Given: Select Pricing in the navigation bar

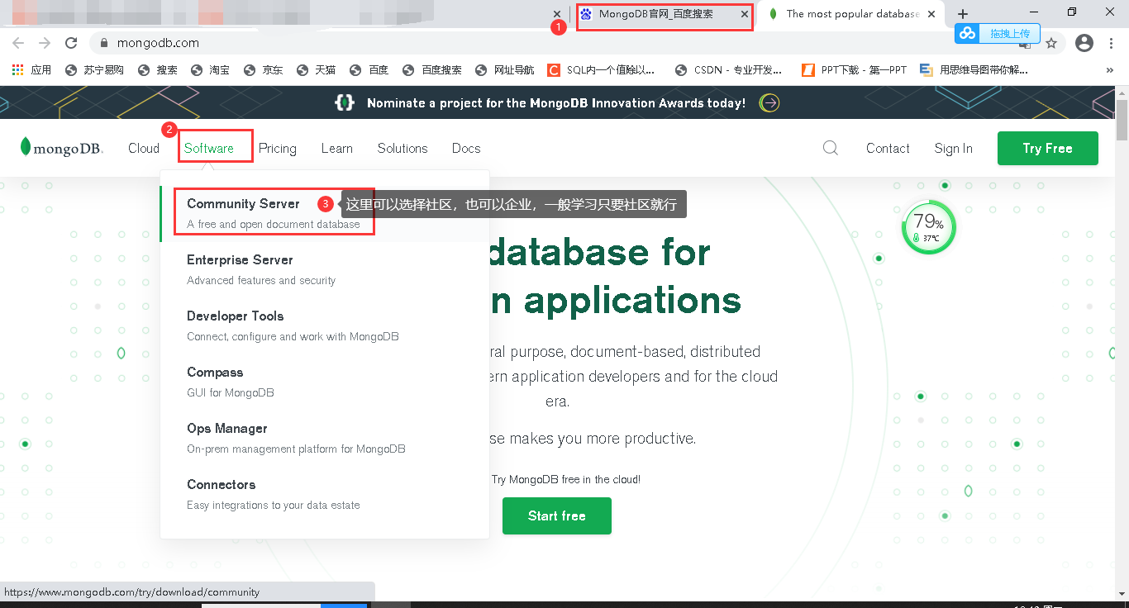Looking at the screenshot, I should click(277, 148).
